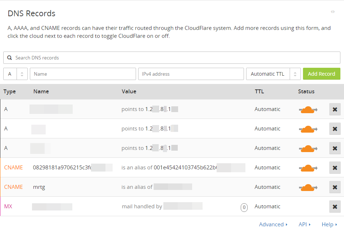Toggle CloudFlare cloud on 08298181a CNAME
The width and height of the screenshot is (344, 231).
pyautogui.click(x=308, y=168)
